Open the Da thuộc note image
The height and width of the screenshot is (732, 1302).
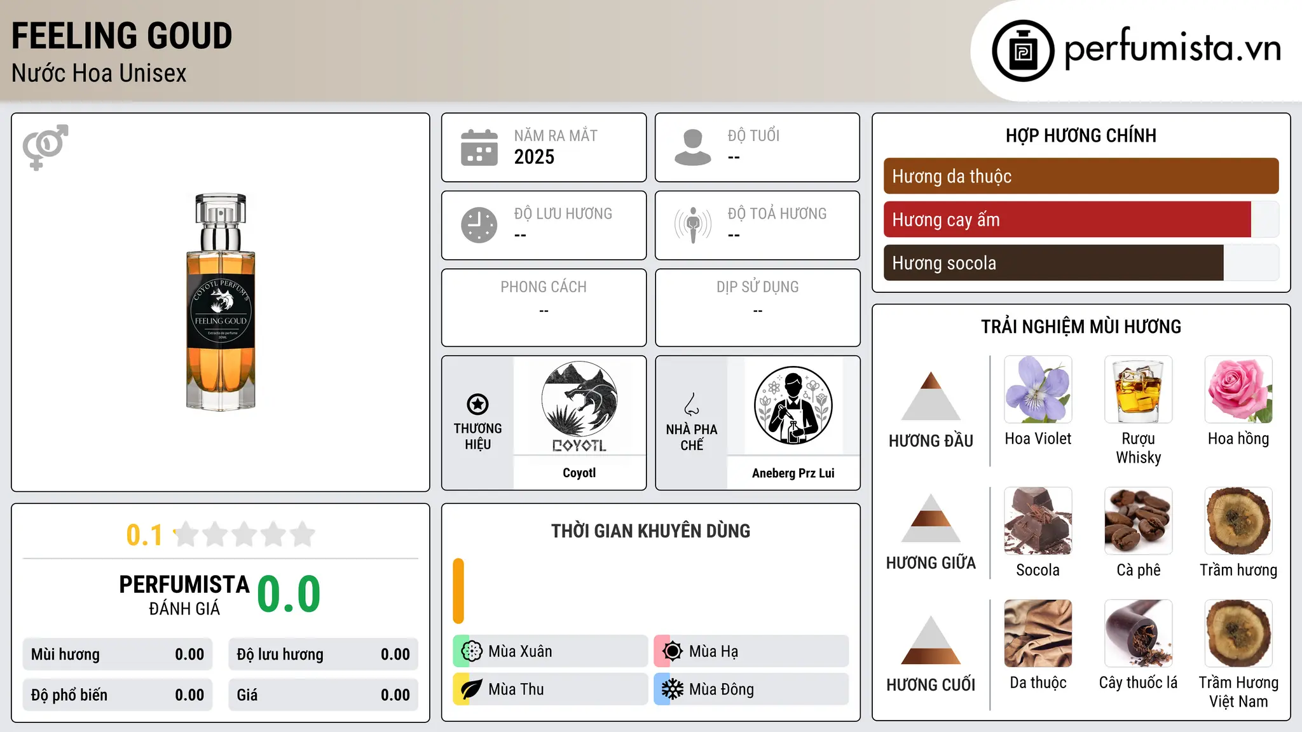[1038, 634]
